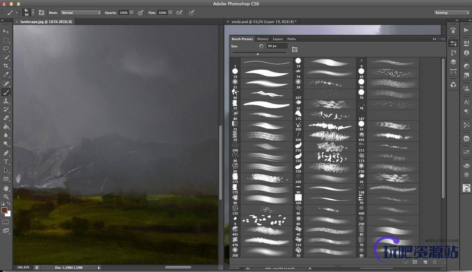
Task: Restore brush to original size
Action: [261, 46]
